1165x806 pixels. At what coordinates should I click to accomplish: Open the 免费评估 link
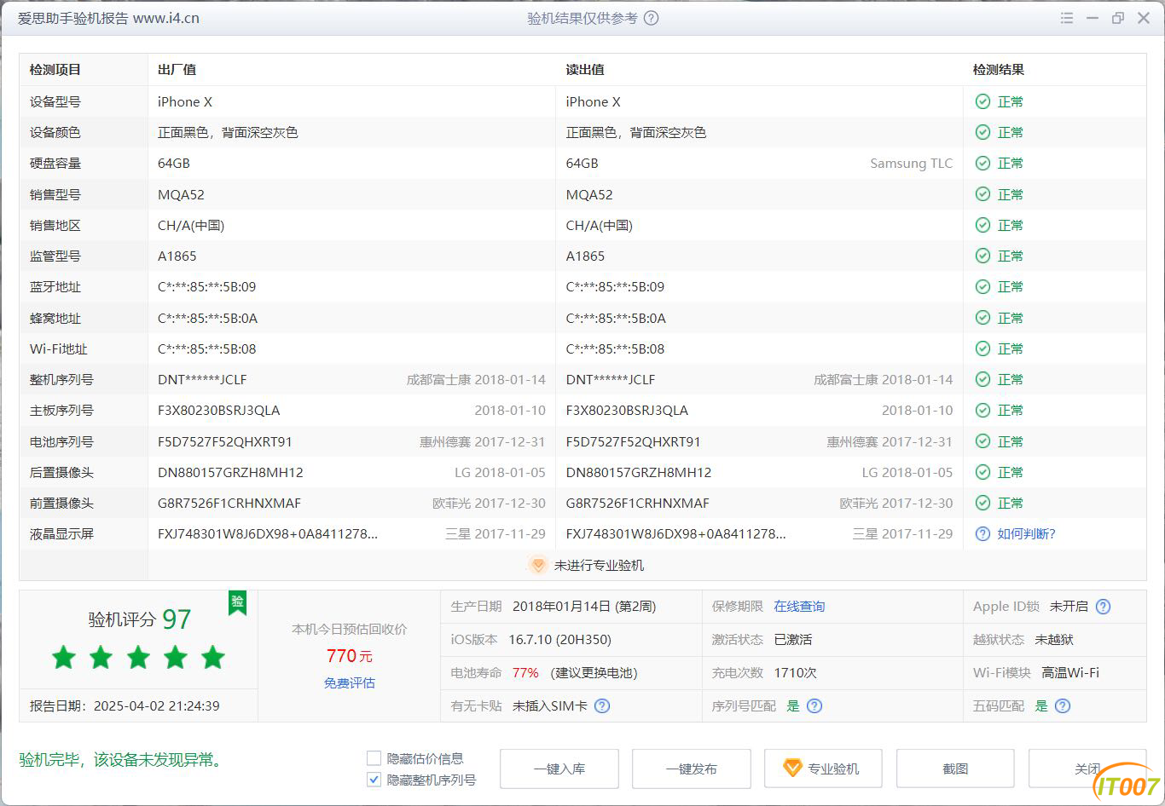pyautogui.click(x=350, y=682)
